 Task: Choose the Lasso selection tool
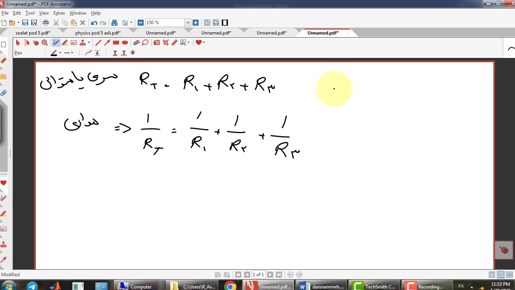145,43
